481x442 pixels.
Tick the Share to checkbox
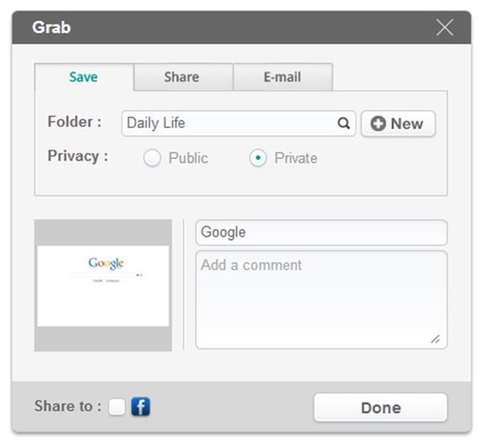click(x=117, y=407)
